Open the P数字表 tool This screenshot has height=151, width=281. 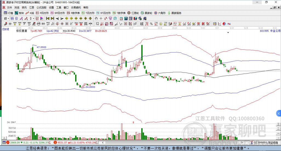pyautogui.click(x=73, y=13)
